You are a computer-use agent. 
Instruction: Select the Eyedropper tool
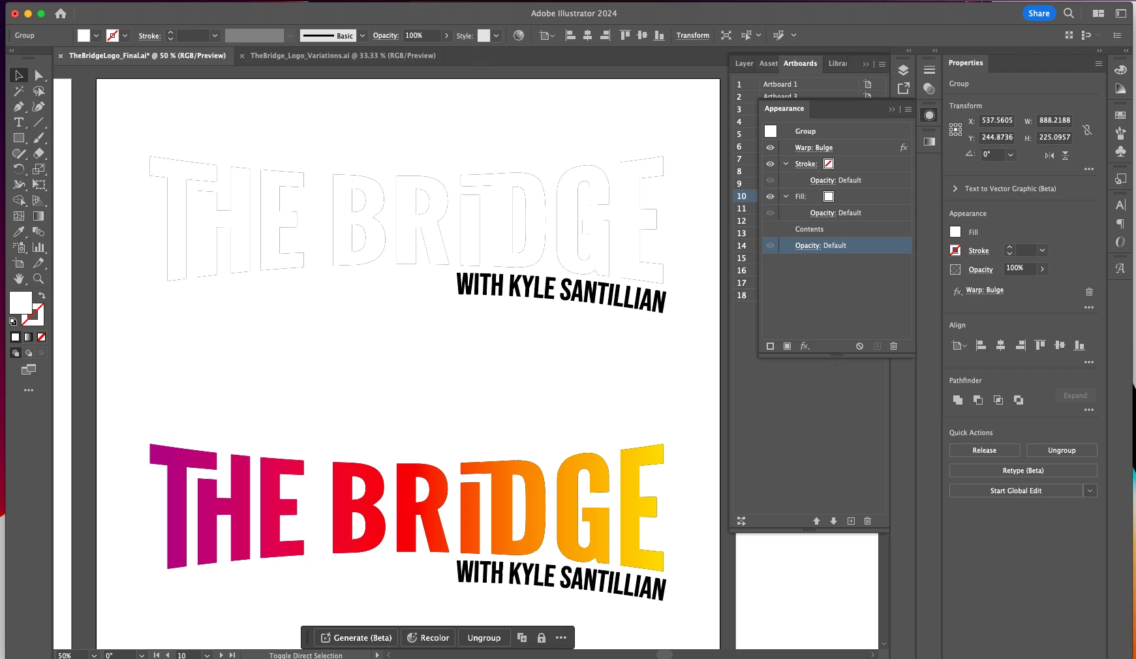(x=19, y=232)
